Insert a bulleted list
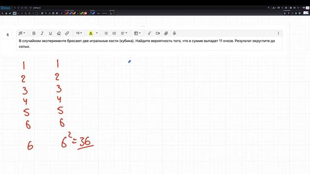Viewport: 310px width, 174px height. (106, 33)
